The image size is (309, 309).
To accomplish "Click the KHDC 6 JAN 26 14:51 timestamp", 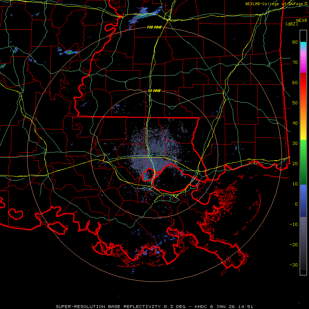I will pos(224,307).
